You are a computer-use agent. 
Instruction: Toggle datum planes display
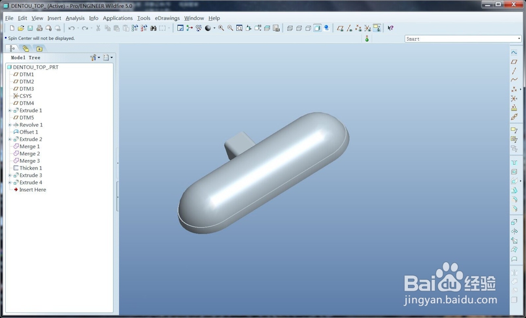(x=340, y=28)
